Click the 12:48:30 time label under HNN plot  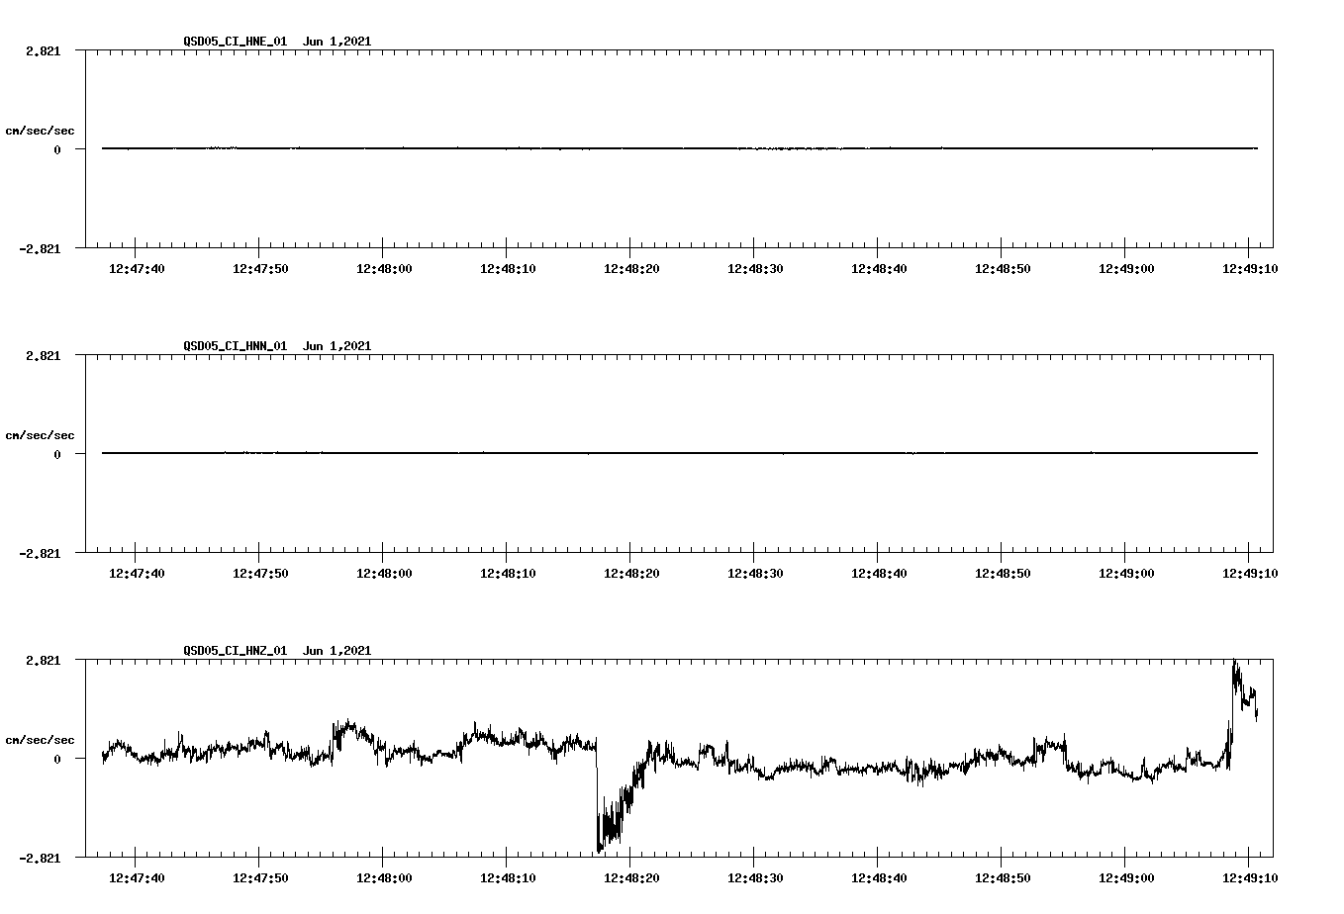click(755, 574)
